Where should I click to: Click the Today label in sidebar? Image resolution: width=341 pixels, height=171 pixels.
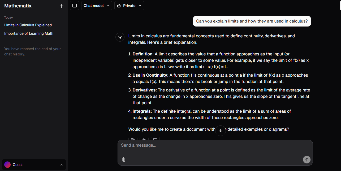tap(8, 17)
